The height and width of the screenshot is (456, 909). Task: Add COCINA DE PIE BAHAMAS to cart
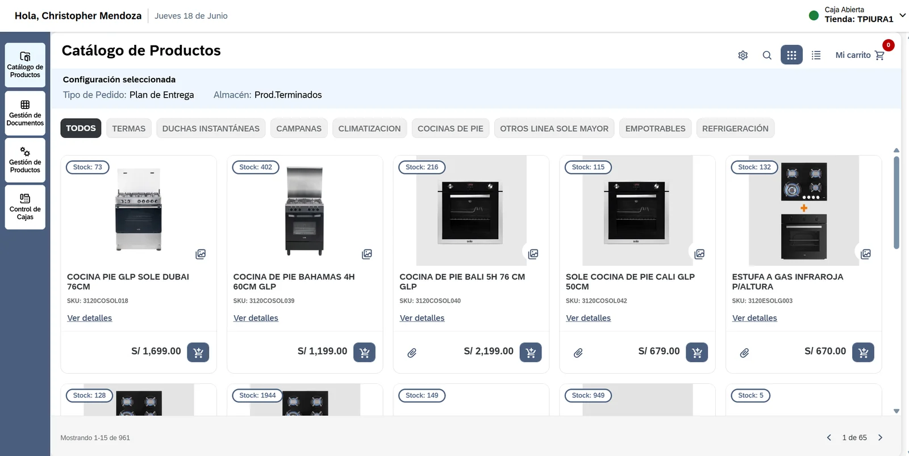[365, 353]
